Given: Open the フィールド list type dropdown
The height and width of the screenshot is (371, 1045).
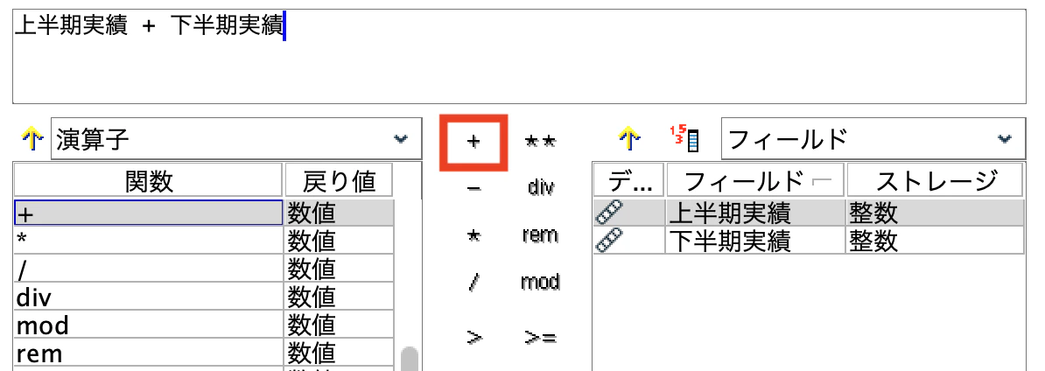Looking at the screenshot, I should 873,138.
